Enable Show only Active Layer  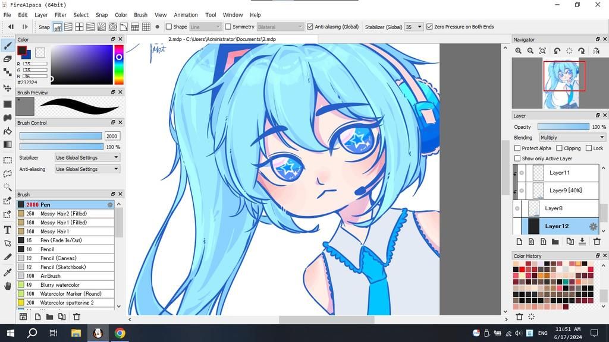(517, 158)
